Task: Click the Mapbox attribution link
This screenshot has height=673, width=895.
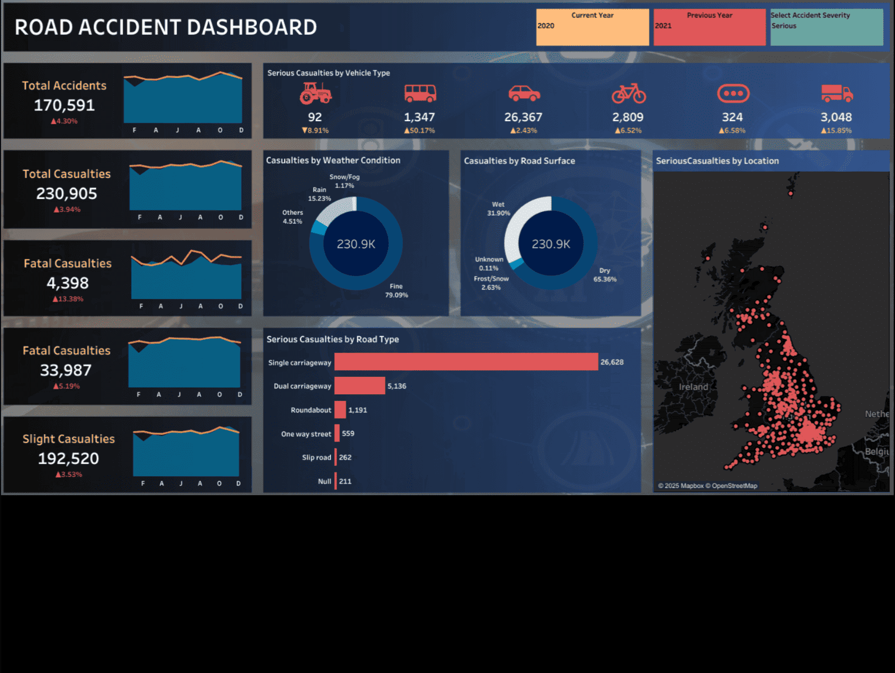Action: pos(684,486)
